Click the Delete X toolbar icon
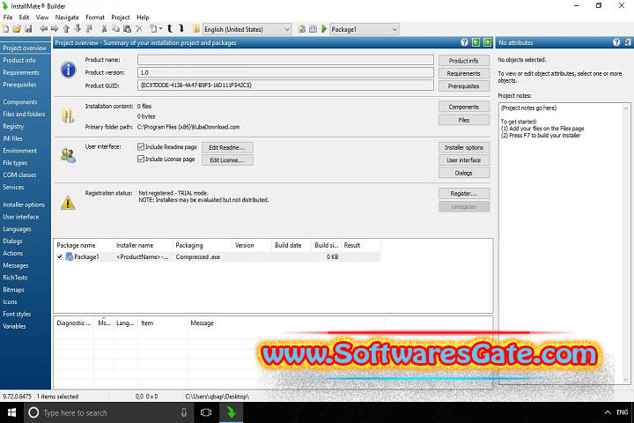 (x=139, y=29)
